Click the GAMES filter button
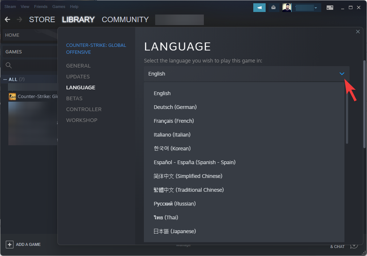Viewport: 367px width, 256px height. [30, 52]
